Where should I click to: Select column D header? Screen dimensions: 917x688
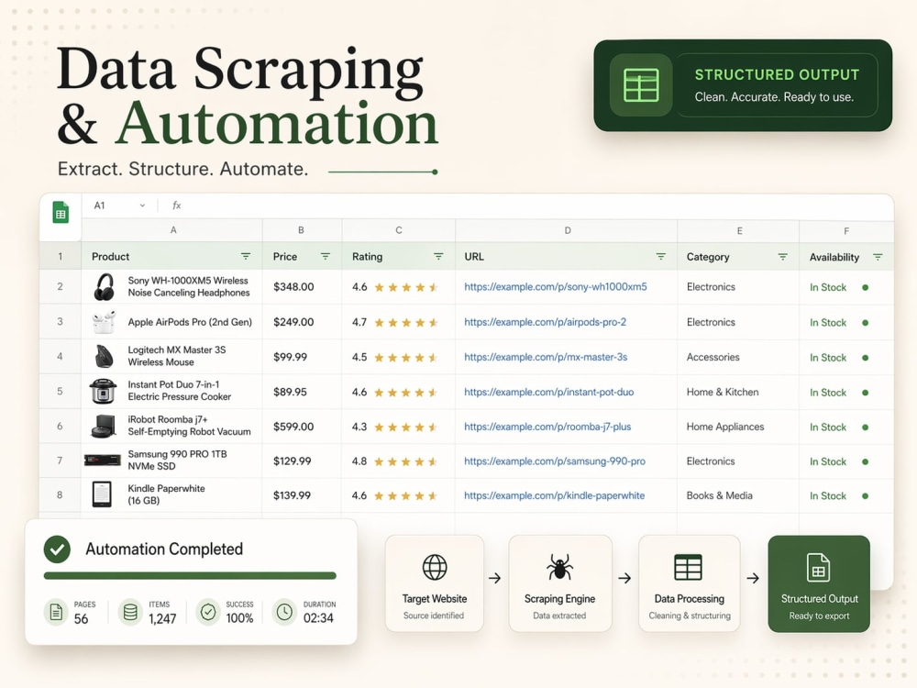tap(567, 230)
